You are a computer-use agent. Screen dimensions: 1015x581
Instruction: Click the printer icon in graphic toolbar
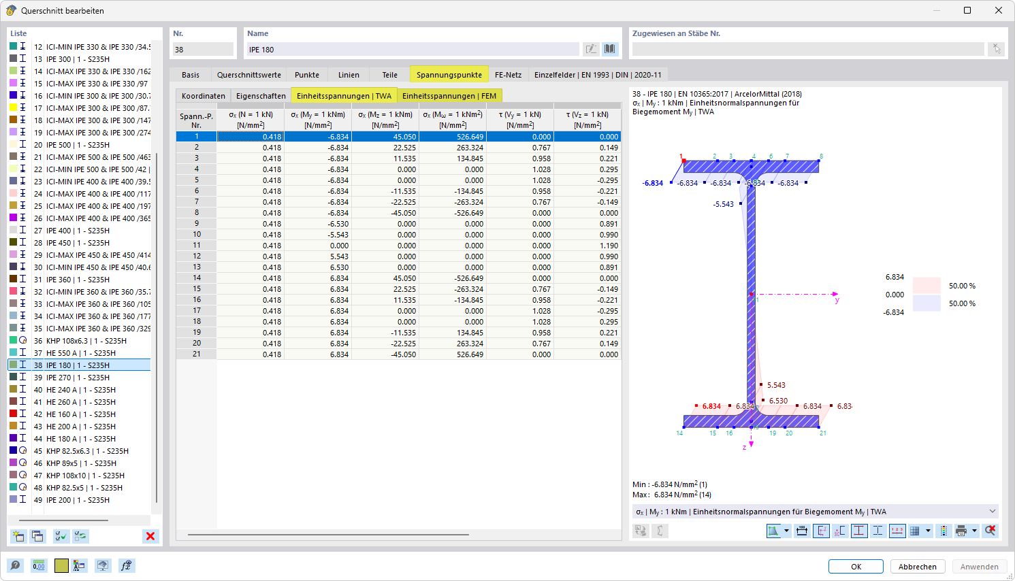click(961, 531)
